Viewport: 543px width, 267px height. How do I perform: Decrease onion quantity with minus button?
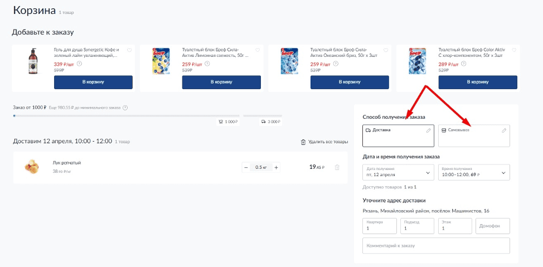[246, 168]
